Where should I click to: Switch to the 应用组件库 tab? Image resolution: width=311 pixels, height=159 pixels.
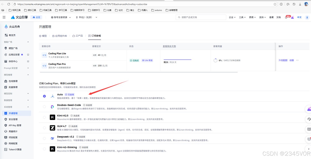[x=60, y=36]
